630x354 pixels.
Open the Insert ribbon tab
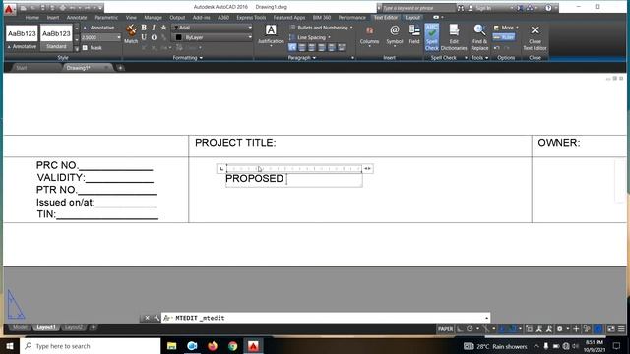(x=53, y=18)
